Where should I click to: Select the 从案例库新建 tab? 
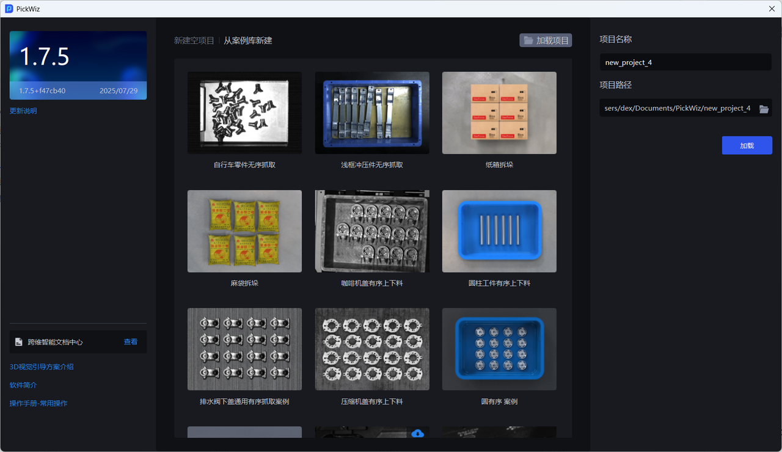click(247, 41)
